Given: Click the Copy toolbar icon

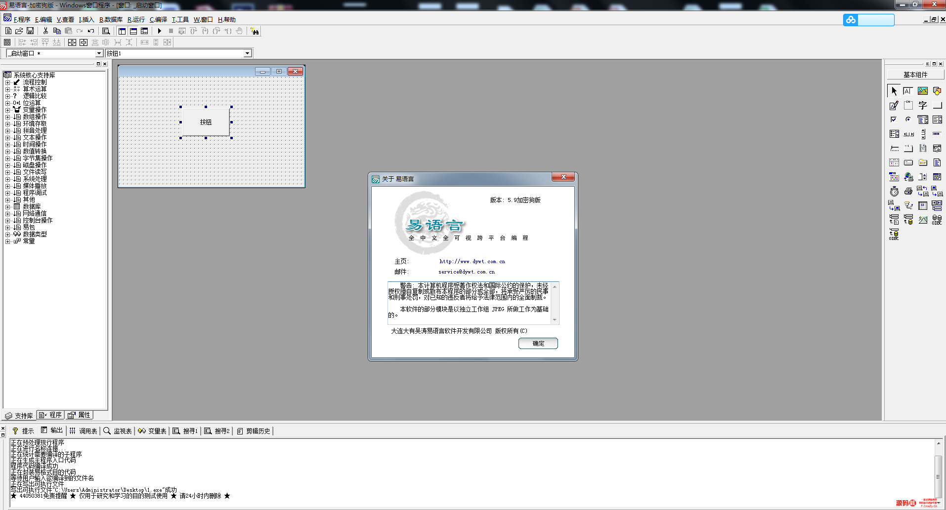Looking at the screenshot, I should (57, 31).
